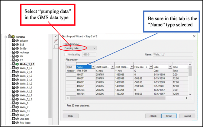The height and width of the screenshot is (127, 203).
Task: Click the coverage icon next to Ss&Sy
Action: click(x=17, y=49)
